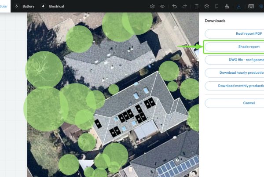Click the 3D cube icon
This screenshot has height=177, width=264.
click(206, 7)
